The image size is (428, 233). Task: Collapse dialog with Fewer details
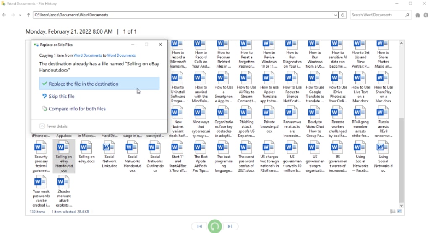click(54, 126)
